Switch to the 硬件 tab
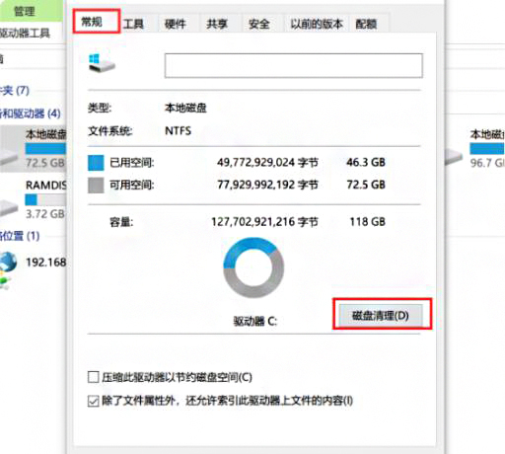The image size is (505, 454). tap(176, 24)
